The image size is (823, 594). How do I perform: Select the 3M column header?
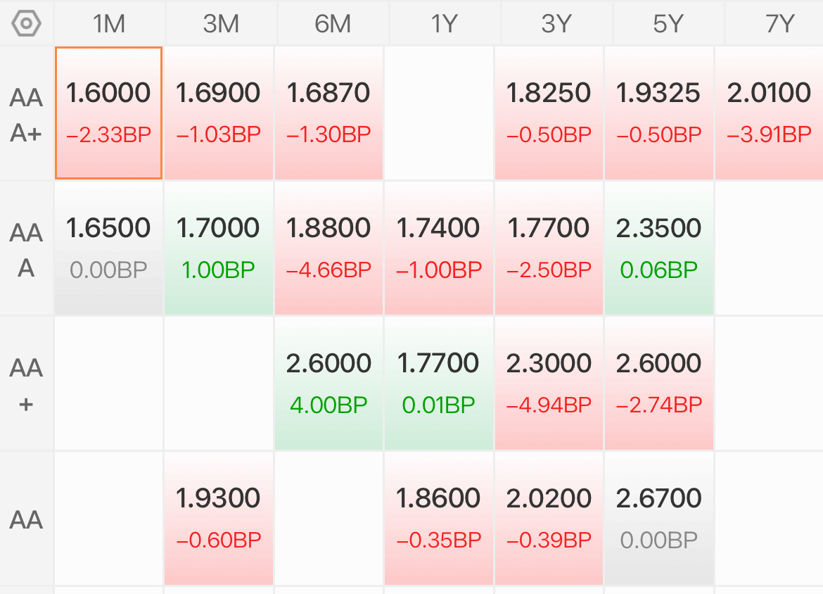[221, 24]
